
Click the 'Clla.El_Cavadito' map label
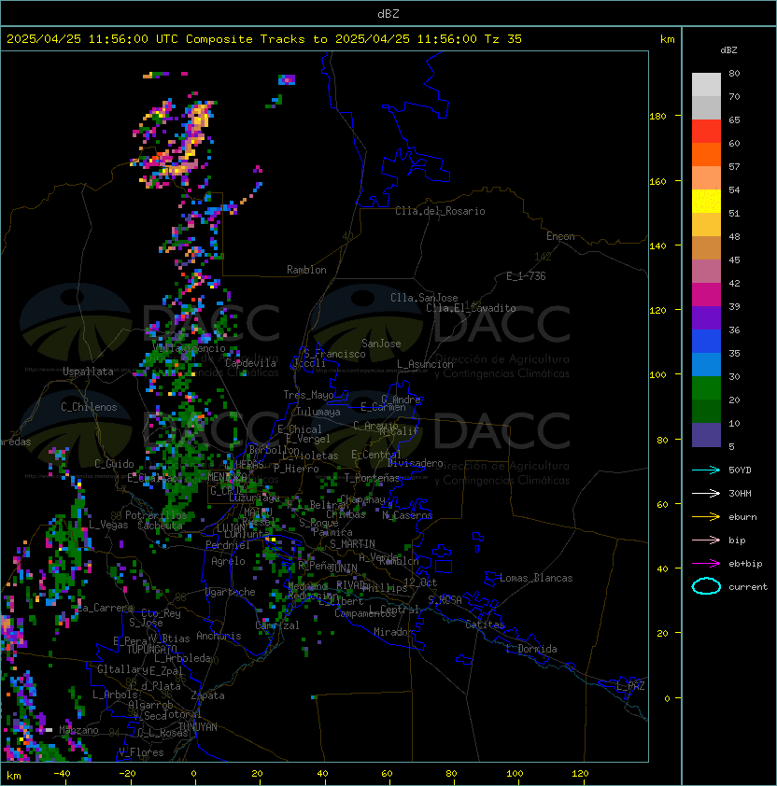pyautogui.click(x=471, y=308)
